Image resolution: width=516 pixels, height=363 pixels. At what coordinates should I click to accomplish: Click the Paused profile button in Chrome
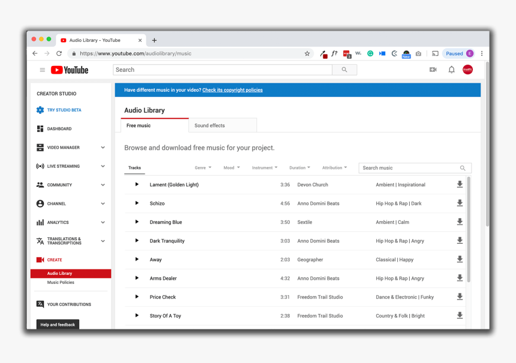(x=459, y=53)
